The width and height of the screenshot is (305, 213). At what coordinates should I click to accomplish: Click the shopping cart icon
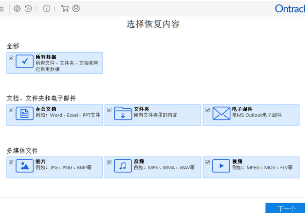click(65, 9)
